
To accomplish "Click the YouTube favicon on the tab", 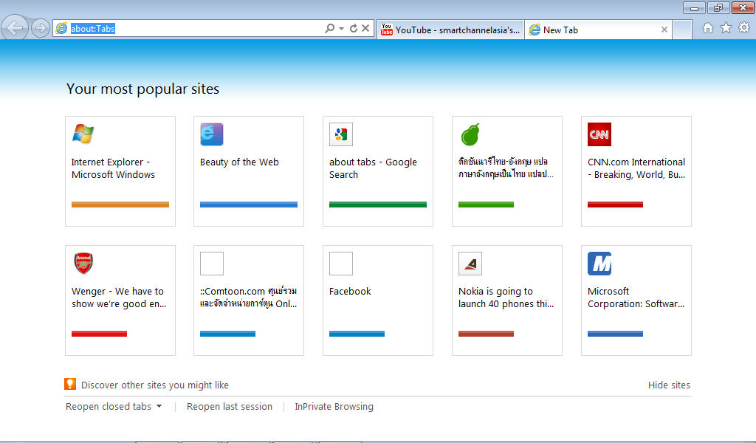I will click(x=387, y=30).
